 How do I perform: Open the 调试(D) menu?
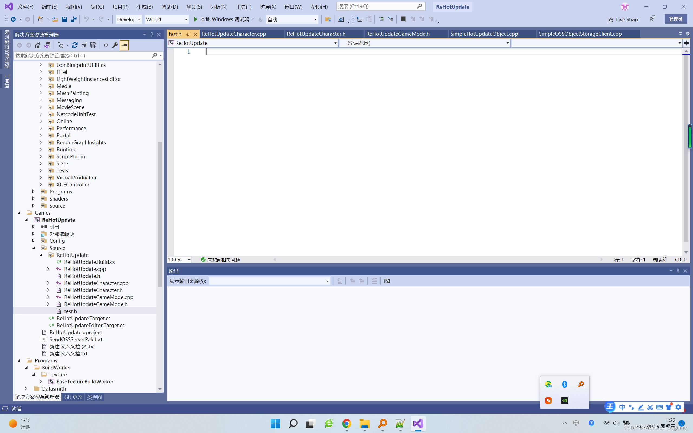pyautogui.click(x=169, y=6)
